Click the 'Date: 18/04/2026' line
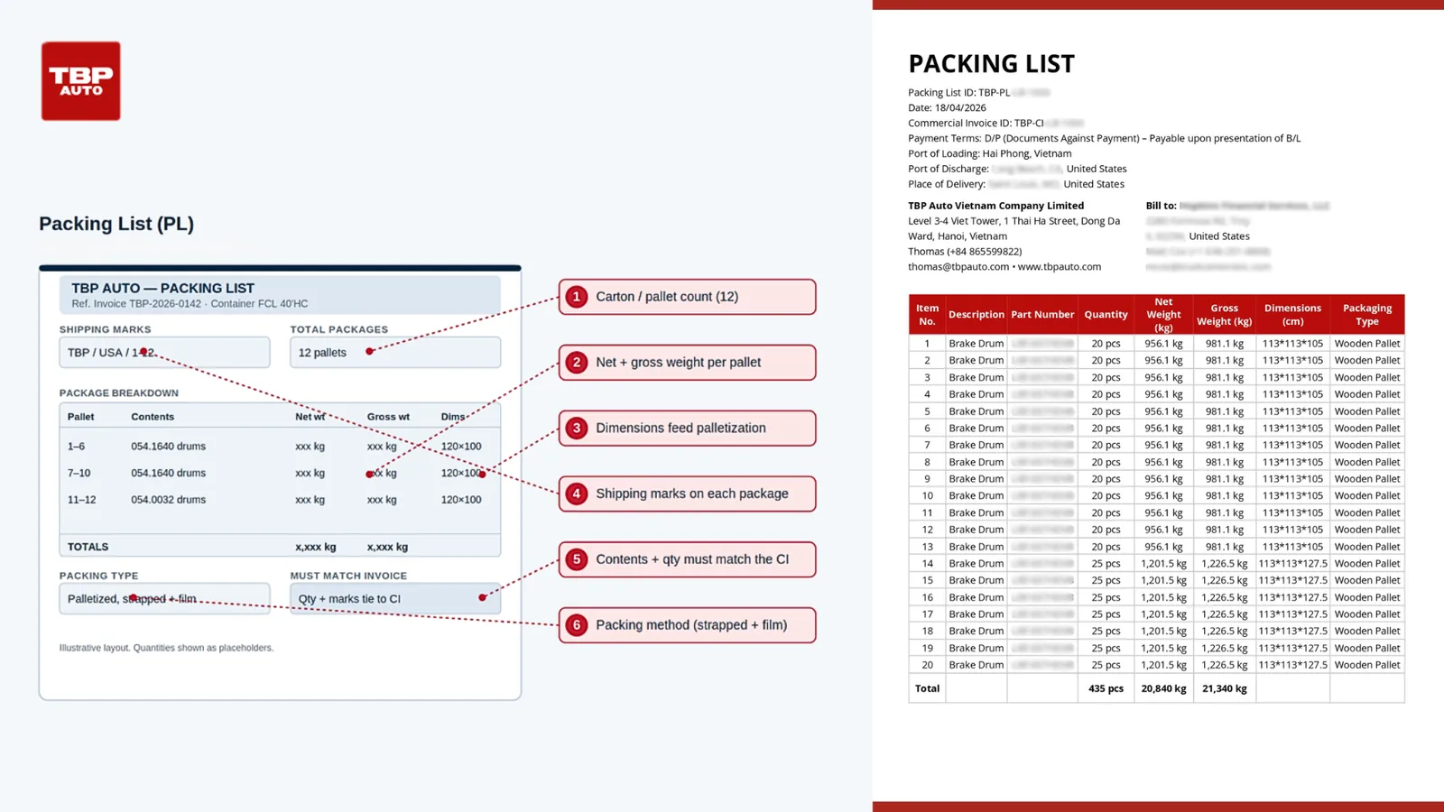 click(947, 108)
